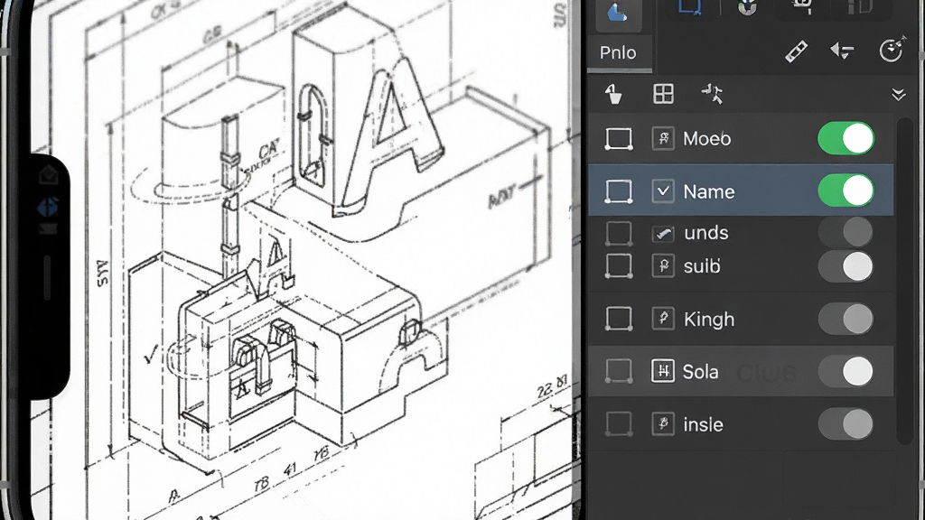Click the layer list vertical scrollbar

[903, 281]
